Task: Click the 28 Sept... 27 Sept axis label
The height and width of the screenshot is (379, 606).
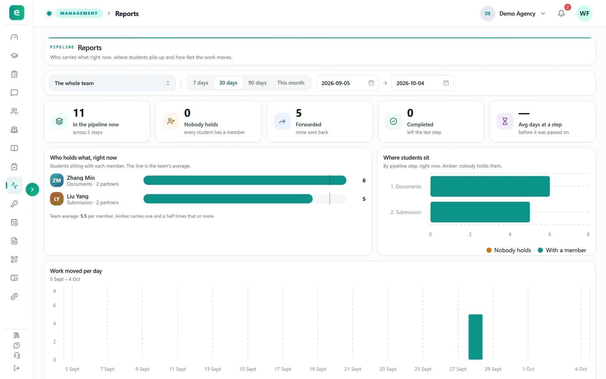Action: click(458, 369)
